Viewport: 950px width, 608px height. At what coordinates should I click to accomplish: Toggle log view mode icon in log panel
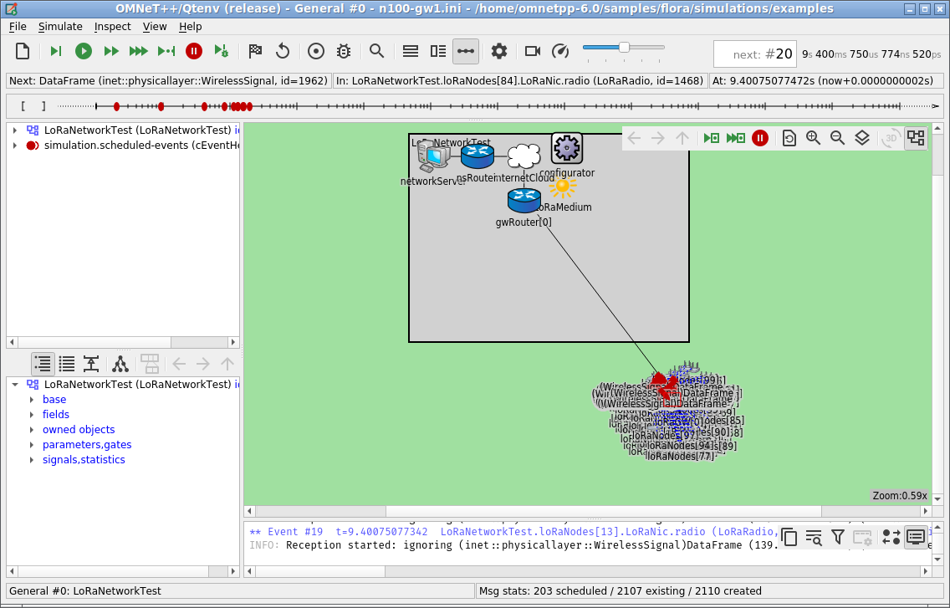click(x=916, y=536)
